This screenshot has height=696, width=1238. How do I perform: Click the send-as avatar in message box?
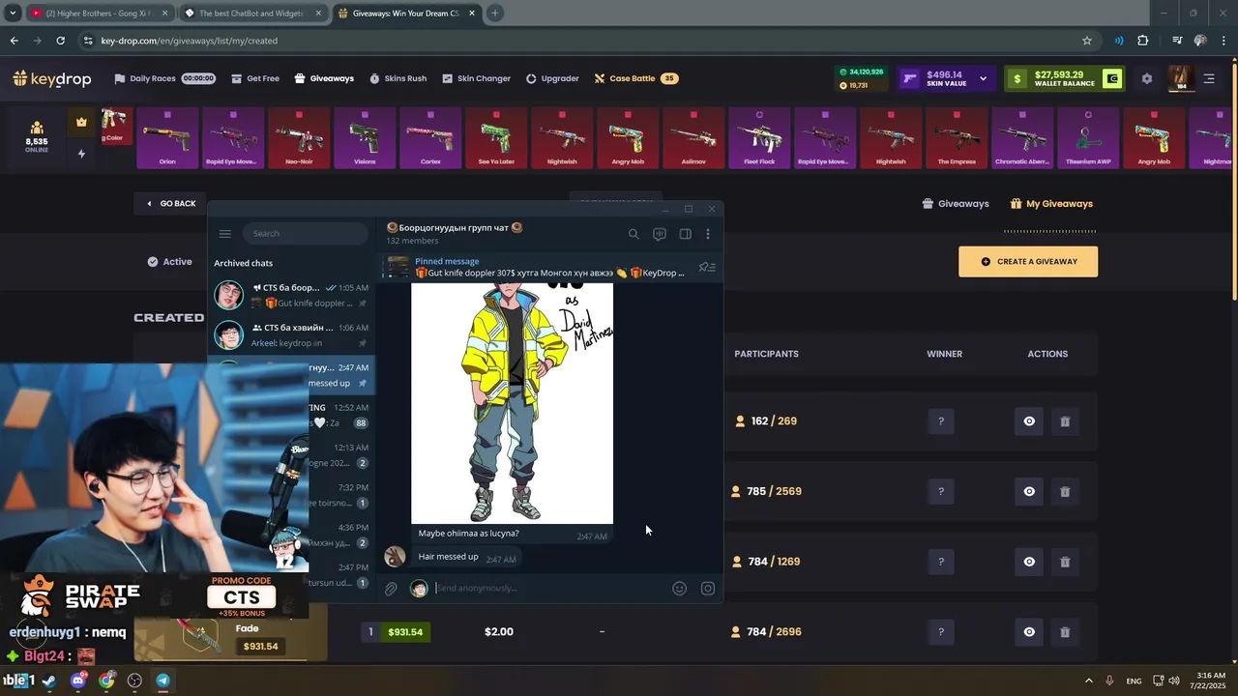[x=419, y=588]
